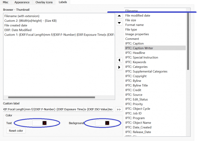Select 'EXIF: Date Modified' entry
This screenshot has height=141, width=197.
coord(59,30)
